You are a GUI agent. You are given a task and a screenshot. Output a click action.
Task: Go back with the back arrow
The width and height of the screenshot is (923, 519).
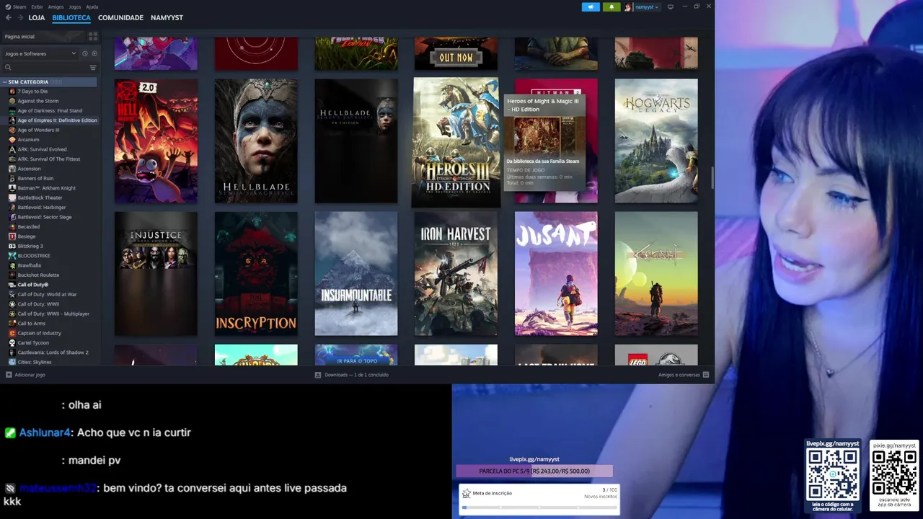click(x=9, y=17)
